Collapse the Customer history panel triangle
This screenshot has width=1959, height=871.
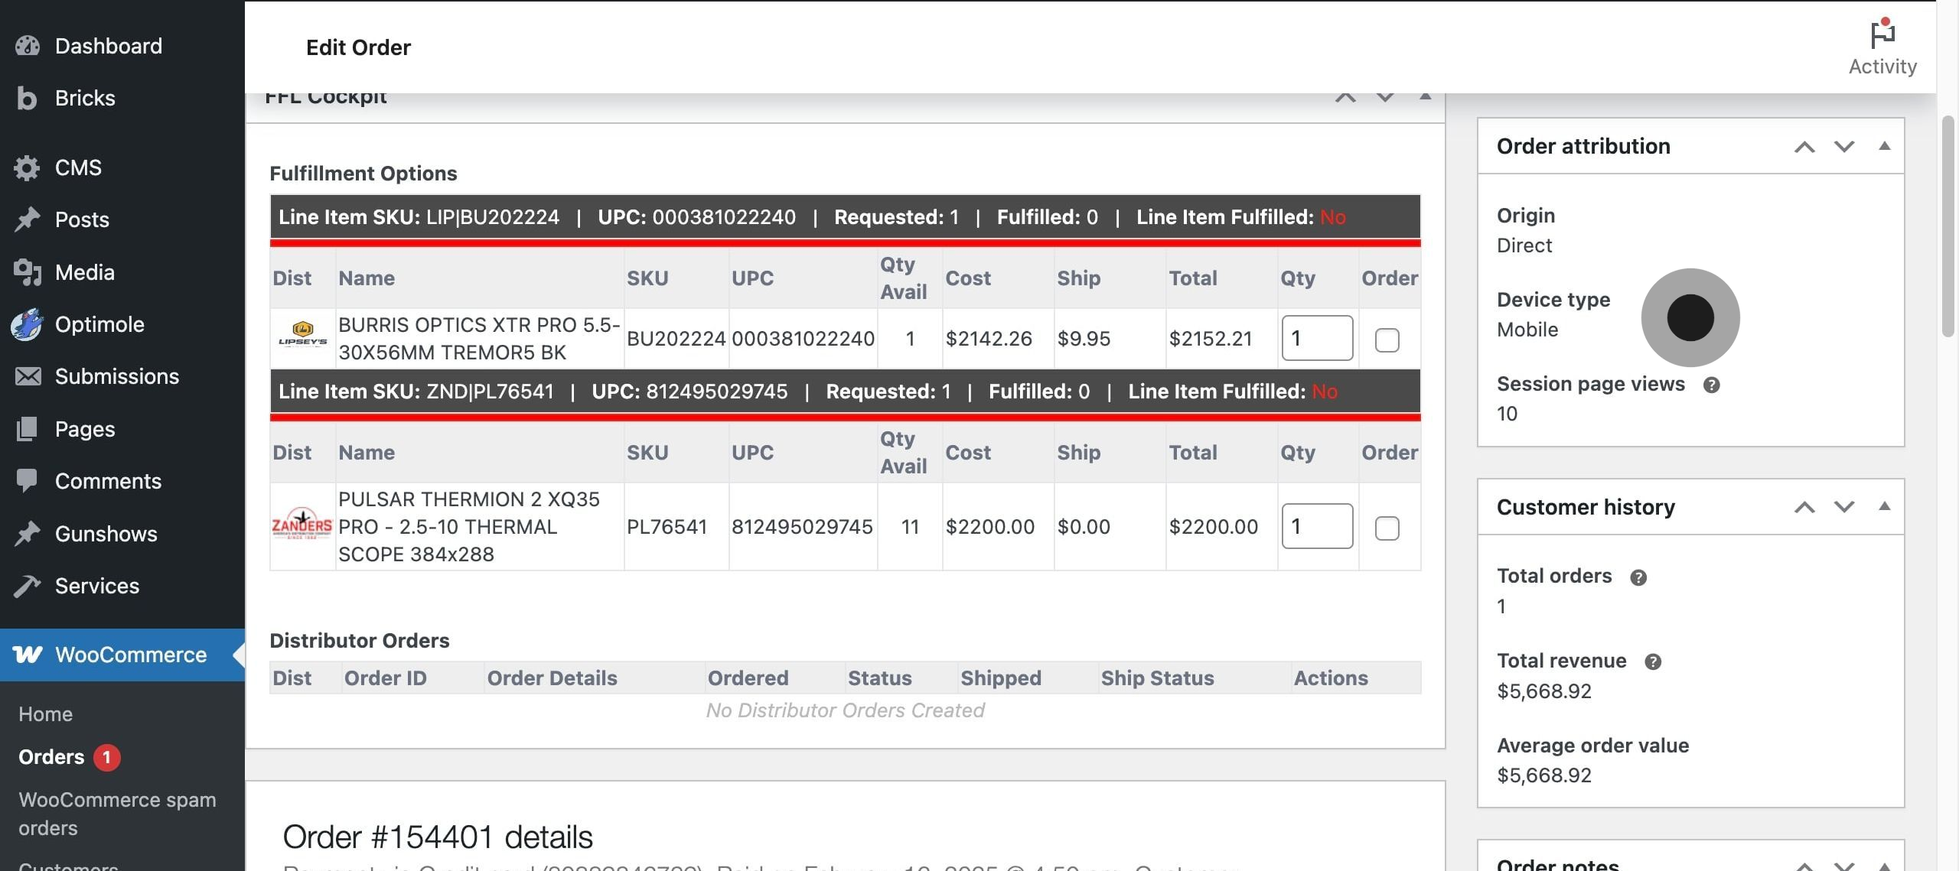coord(1884,507)
